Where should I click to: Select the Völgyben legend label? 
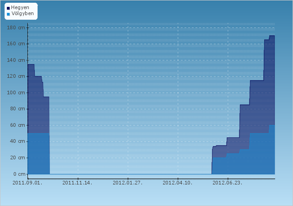coord(22,13)
